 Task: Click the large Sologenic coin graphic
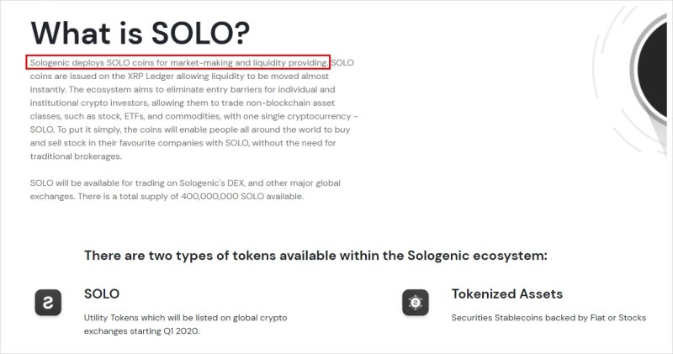click(653, 71)
